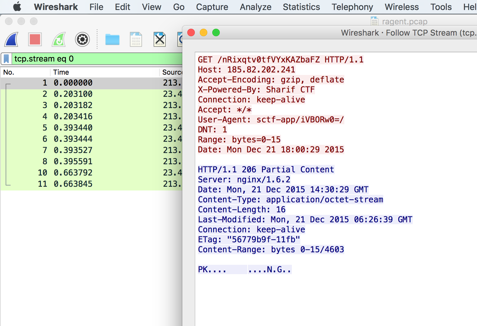
Task: Stop capture with the red square icon
Action: (x=35, y=39)
